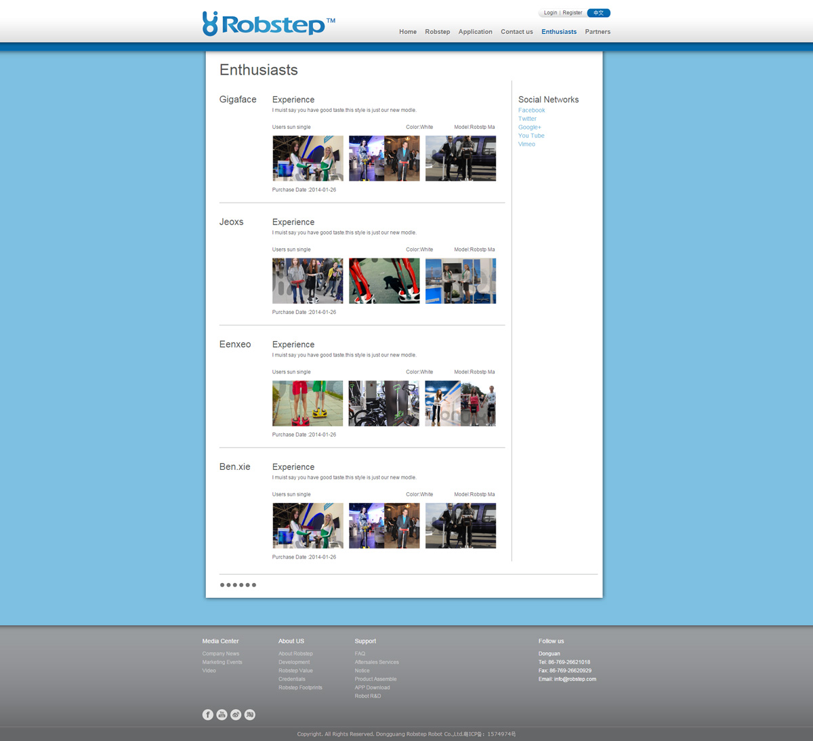Click the Register link
Image resolution: width=813 pixels, height=741 pixels.
[x=572, y=13]
